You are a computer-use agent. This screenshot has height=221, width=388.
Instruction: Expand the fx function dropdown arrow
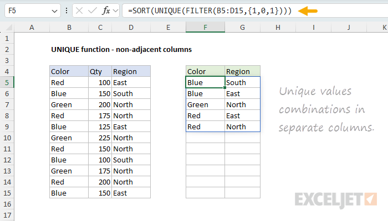(115, 11)
